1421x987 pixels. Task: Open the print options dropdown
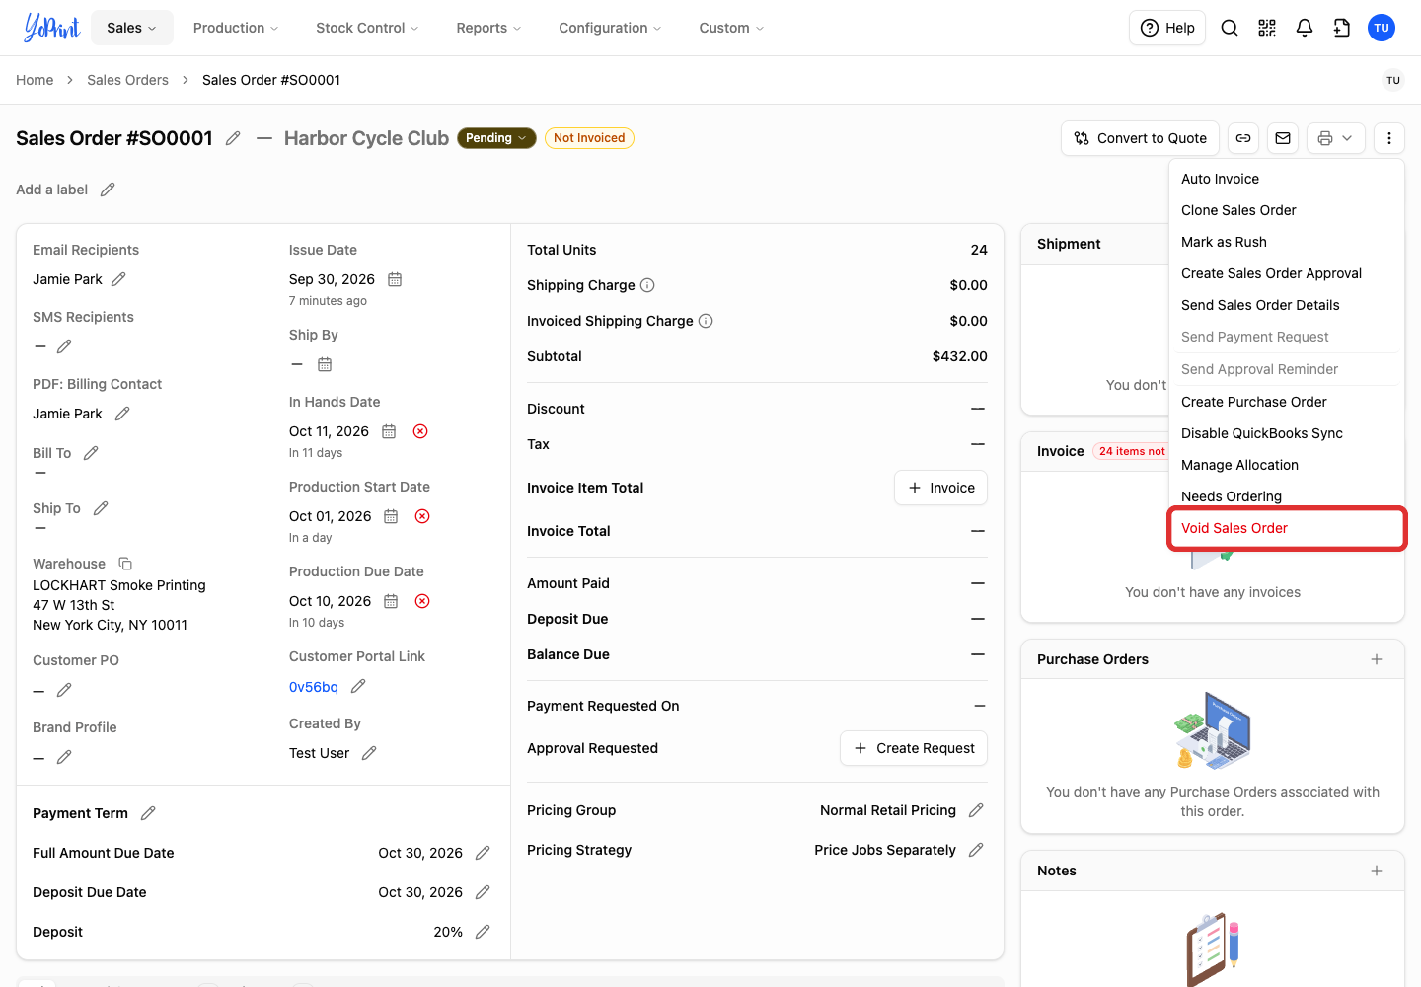1336,138
